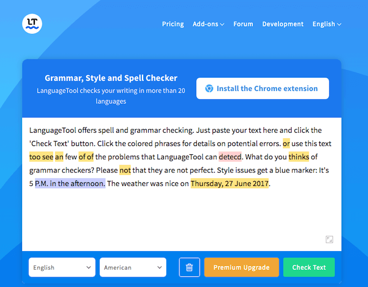Image resolution: width=368 pixels, height=287 pixels.
Task: Click the Chrome logo icon in install button
Action: (x=209, y=88)
